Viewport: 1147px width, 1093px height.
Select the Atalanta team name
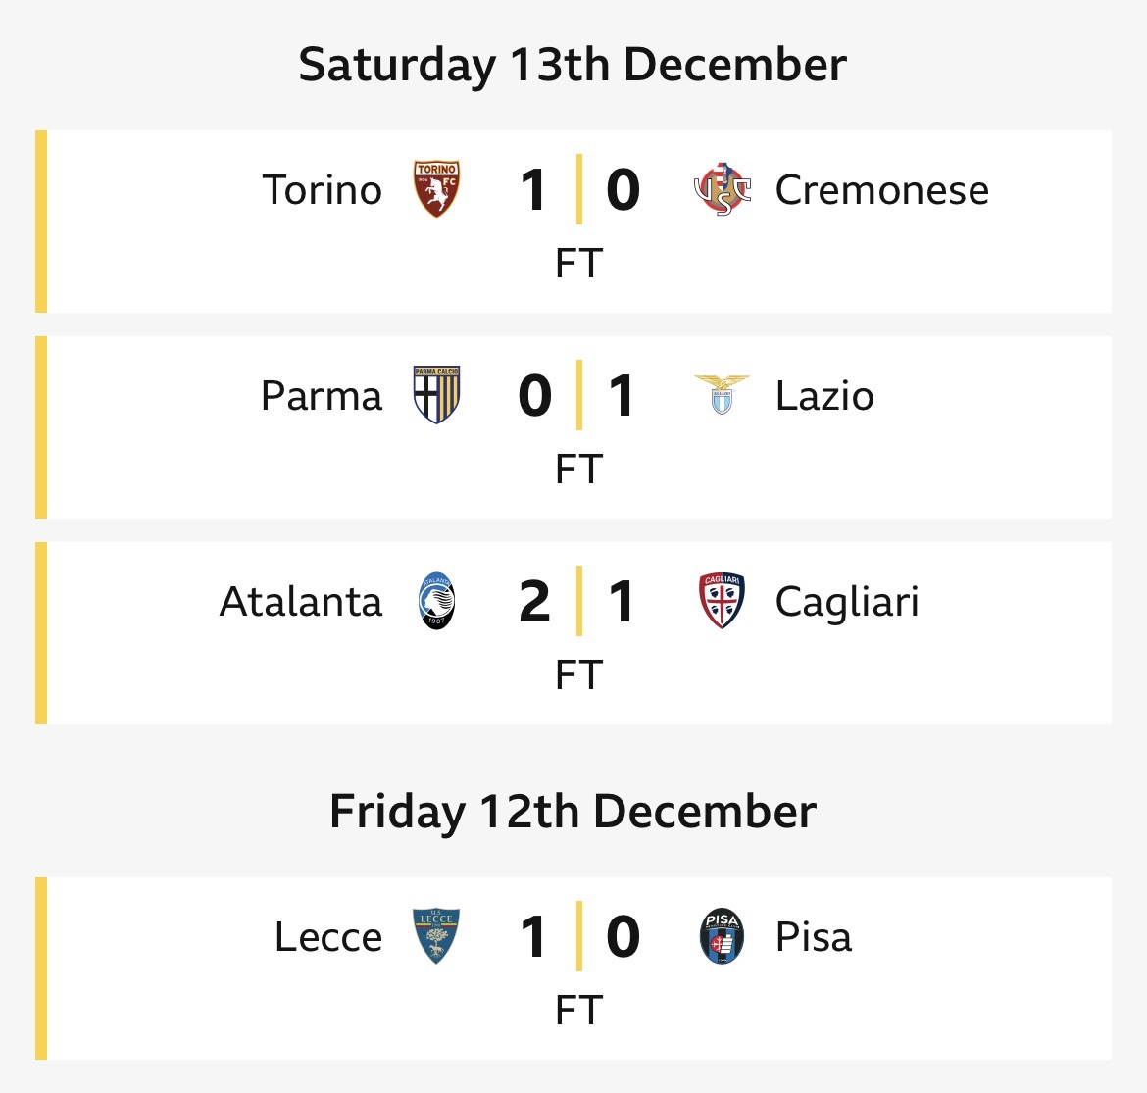[301, 602]
